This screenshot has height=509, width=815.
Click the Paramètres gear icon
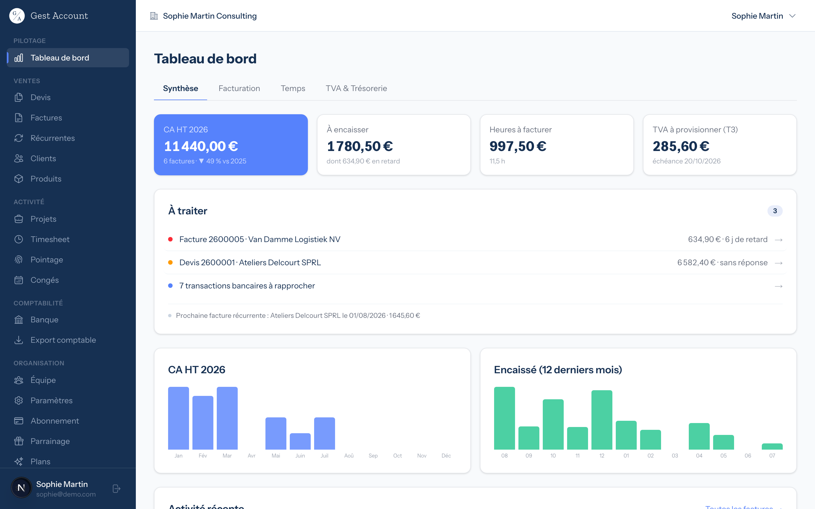coord(19,400)
